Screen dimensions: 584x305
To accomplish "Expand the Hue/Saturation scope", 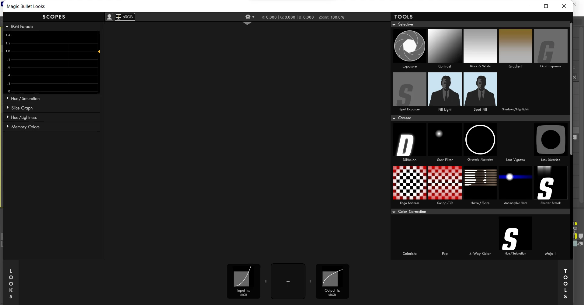I will [x=8, y=98].
